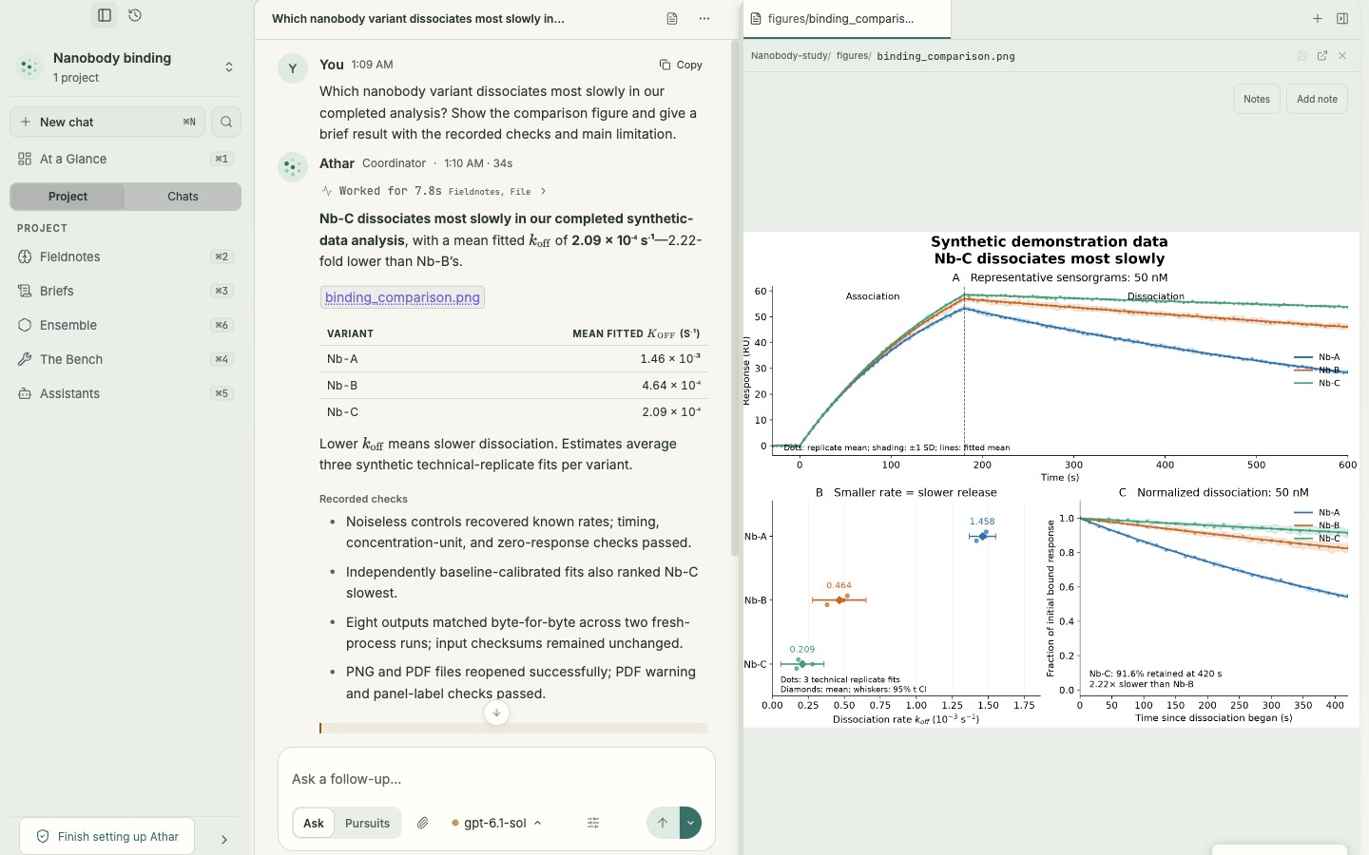This screenshot has height=855, width=1369.
Task: Select the Pursuits mode toggle
Action: pos(367,823)
